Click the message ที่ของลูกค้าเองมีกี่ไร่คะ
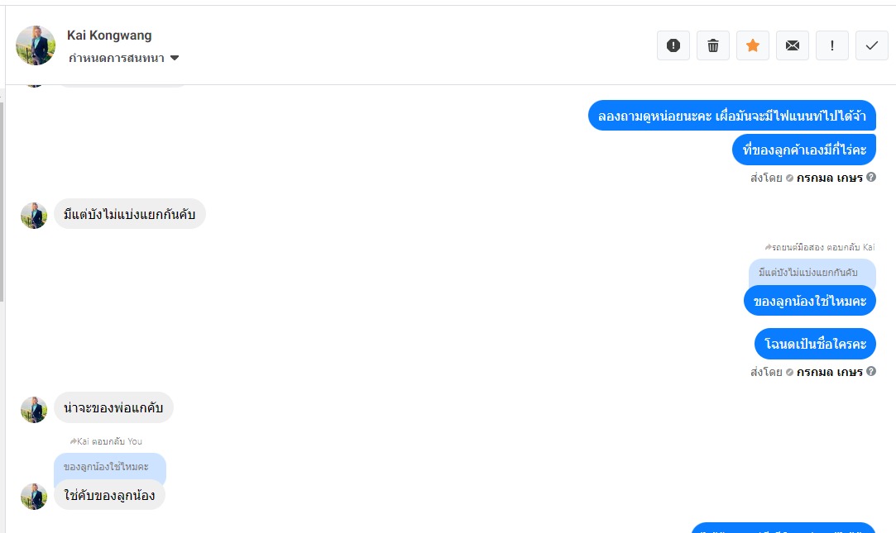Screen dimensions: 896x533 pyautogui.click(x=804, y=150)
